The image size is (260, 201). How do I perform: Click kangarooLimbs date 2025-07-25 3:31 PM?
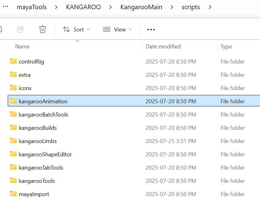(171, 141)
